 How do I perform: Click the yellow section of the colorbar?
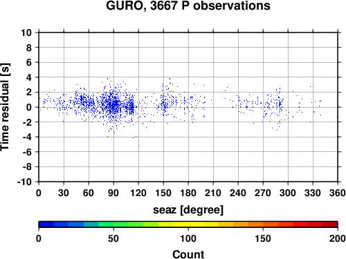(x=188, y=224)
